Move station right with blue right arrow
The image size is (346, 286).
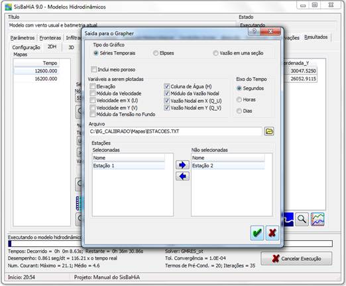(182, 165)
